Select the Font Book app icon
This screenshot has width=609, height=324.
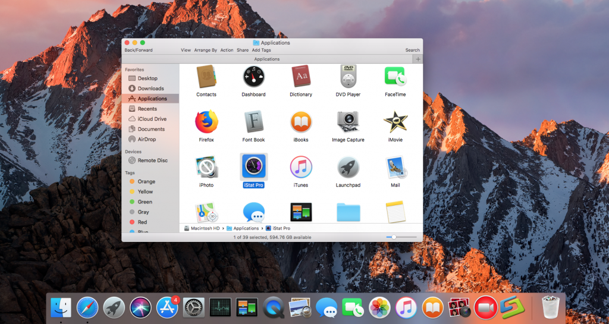(253, 121)
